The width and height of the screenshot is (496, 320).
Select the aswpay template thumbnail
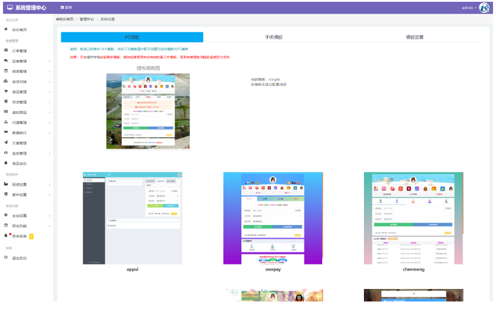pos(273,218)
